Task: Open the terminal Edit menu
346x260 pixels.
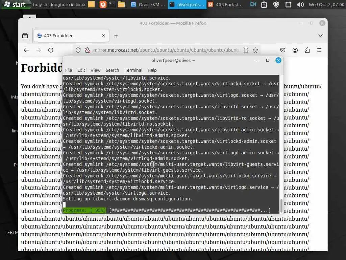Action: (81, 70)
